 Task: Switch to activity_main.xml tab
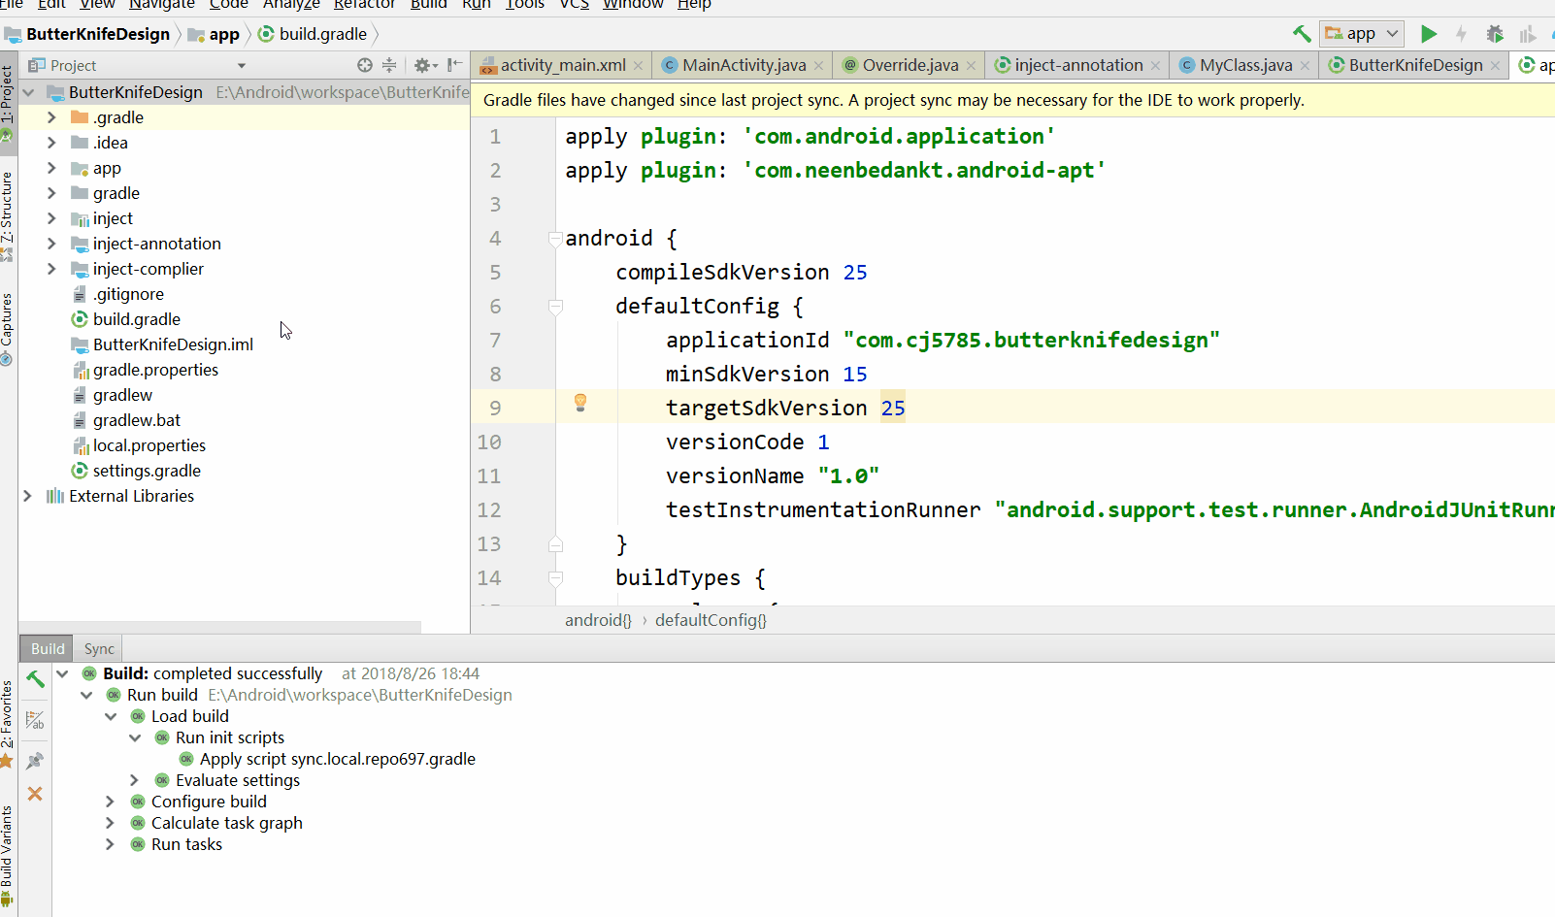pos(562,65)
